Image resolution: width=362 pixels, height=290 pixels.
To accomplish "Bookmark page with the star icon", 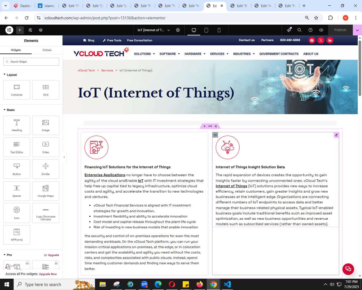I will point(316,18).
